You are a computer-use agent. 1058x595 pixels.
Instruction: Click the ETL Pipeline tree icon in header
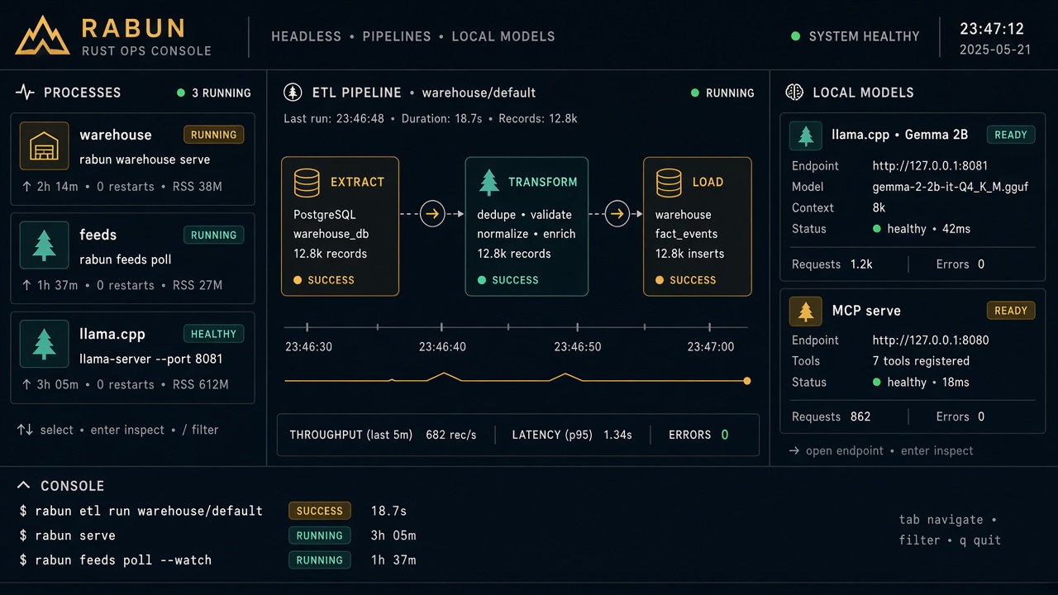click(x=293, y=93)
